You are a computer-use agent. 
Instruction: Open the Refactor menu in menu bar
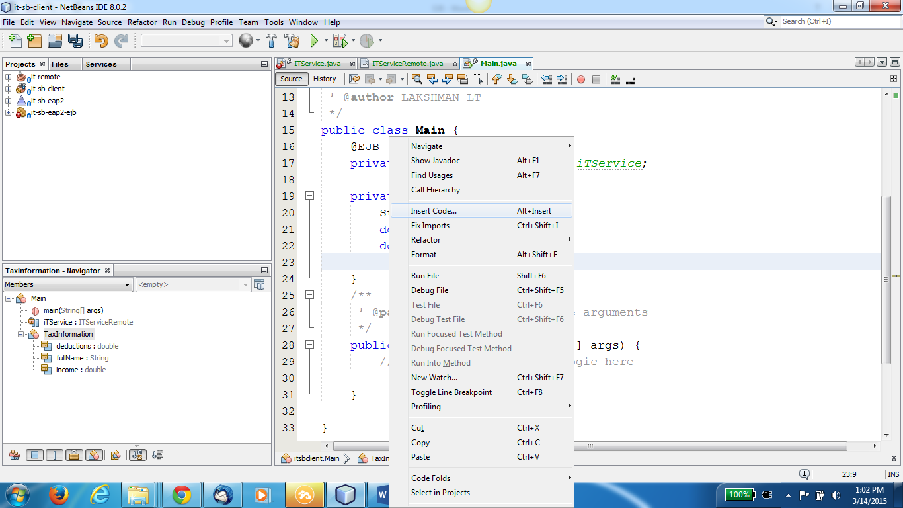click(x=142, y=22)
